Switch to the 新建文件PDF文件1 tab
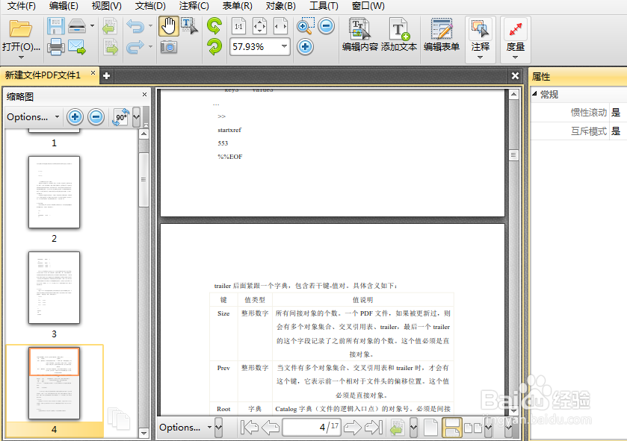627x441 pixels. pos(43,75)
